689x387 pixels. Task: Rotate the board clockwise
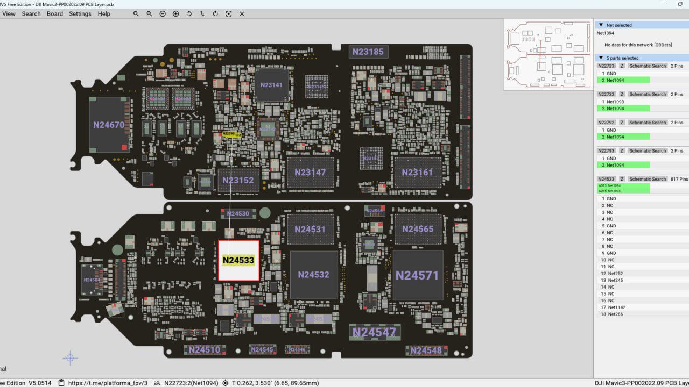[x=215, y=13]
